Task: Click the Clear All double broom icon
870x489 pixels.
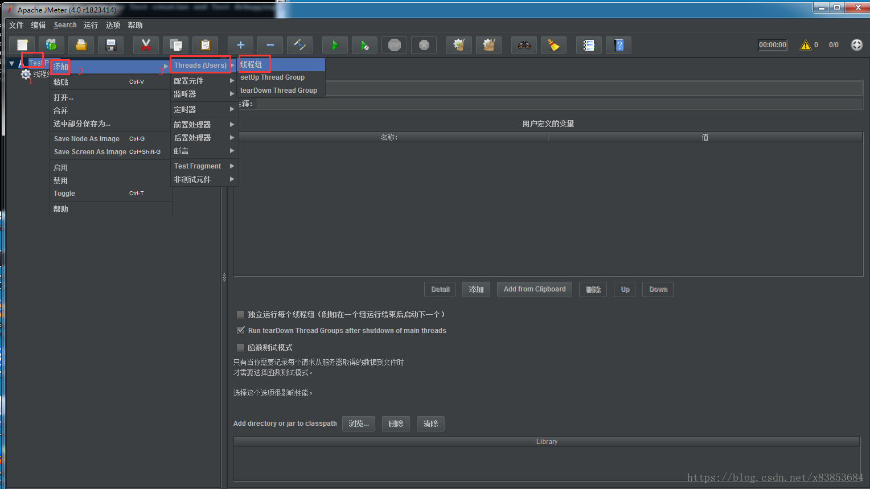Action: click(x=489, y=45)
